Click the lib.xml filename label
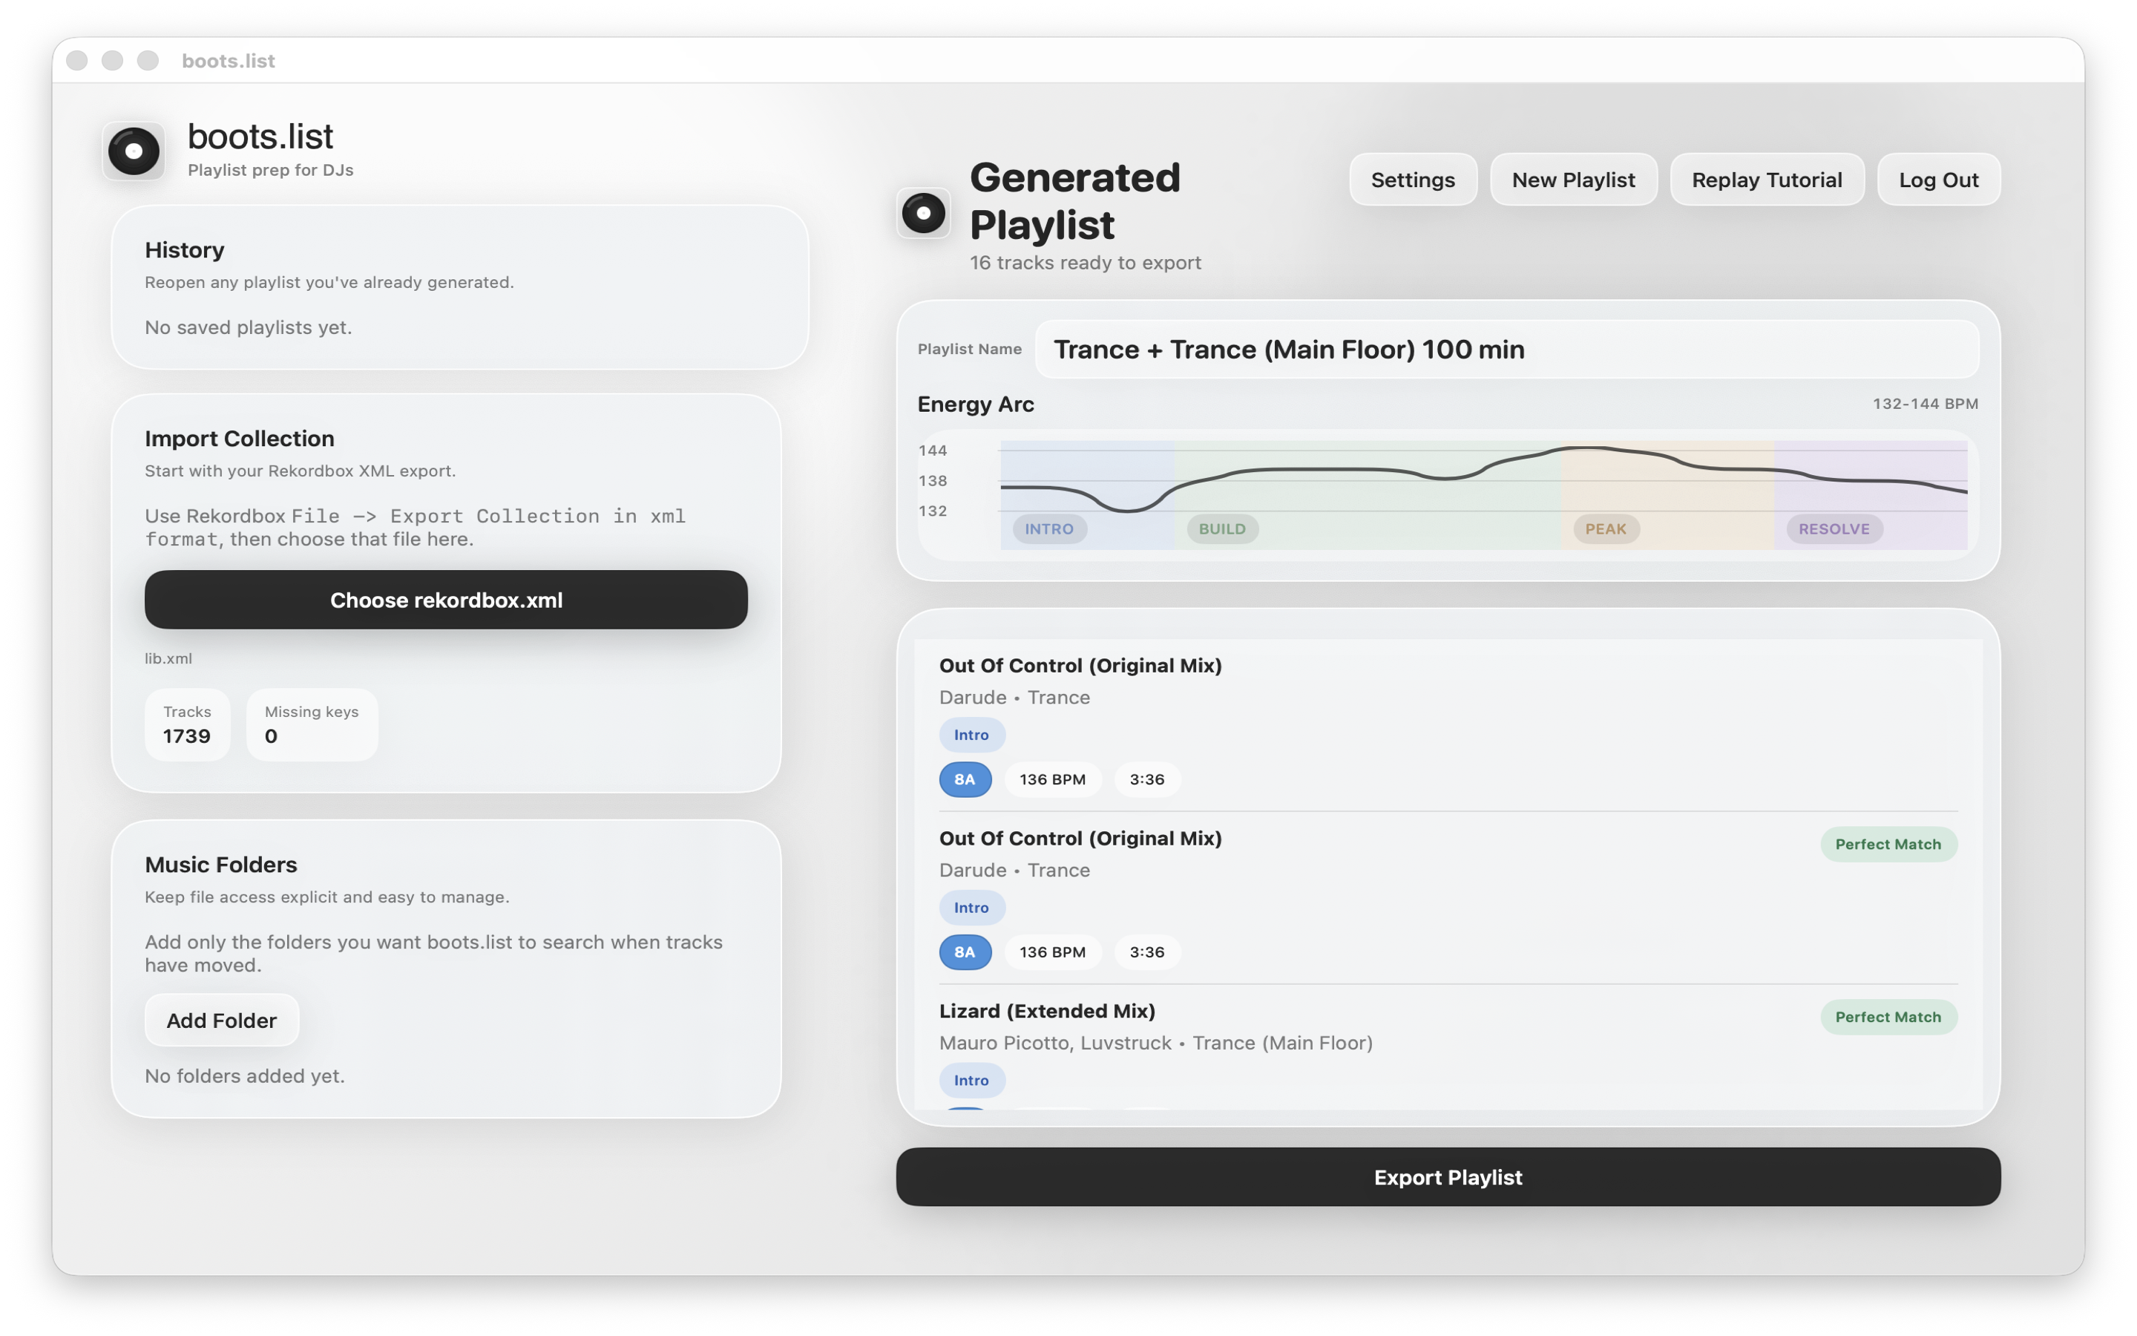Screen dimensions: 2137x1336 [x=168, y=658]
